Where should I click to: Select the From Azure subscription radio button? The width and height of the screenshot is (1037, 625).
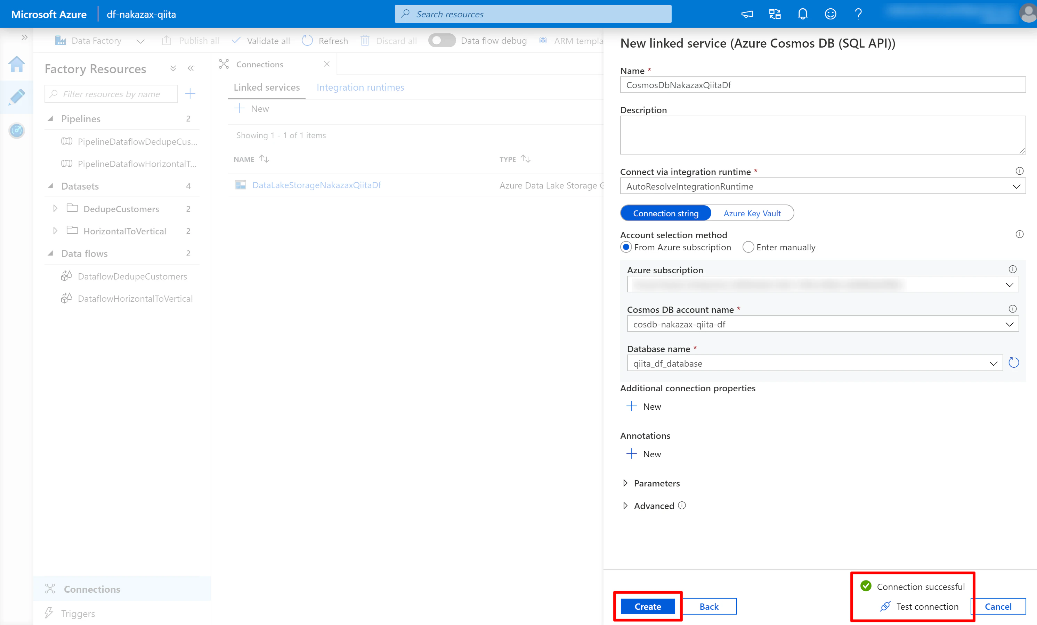pyautogui.click(x=626, y=247)
